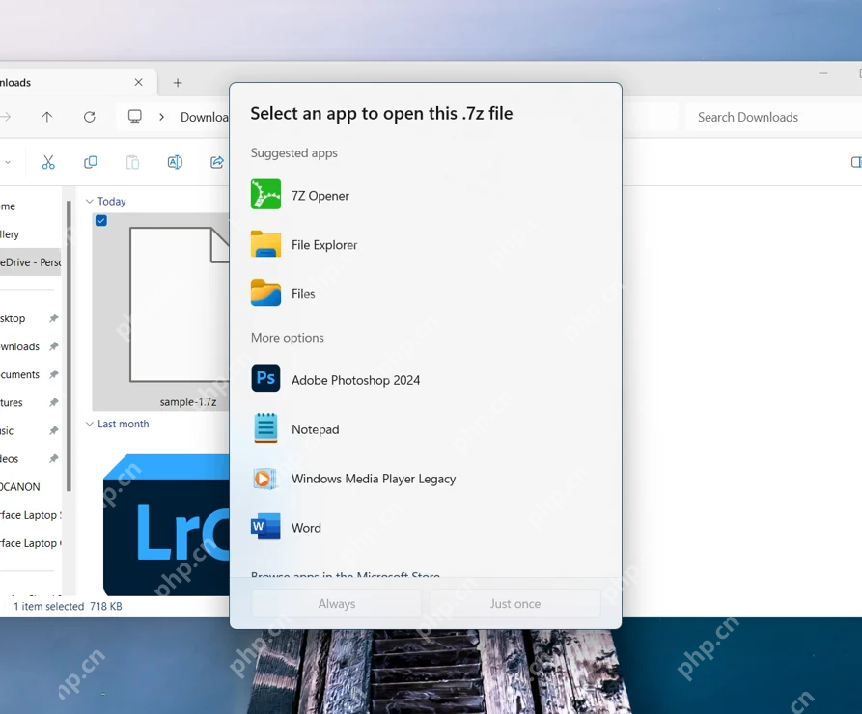Screen dimensions: 862x714
Task: Open Music in the sidebar
Action: tap(7, 431)
